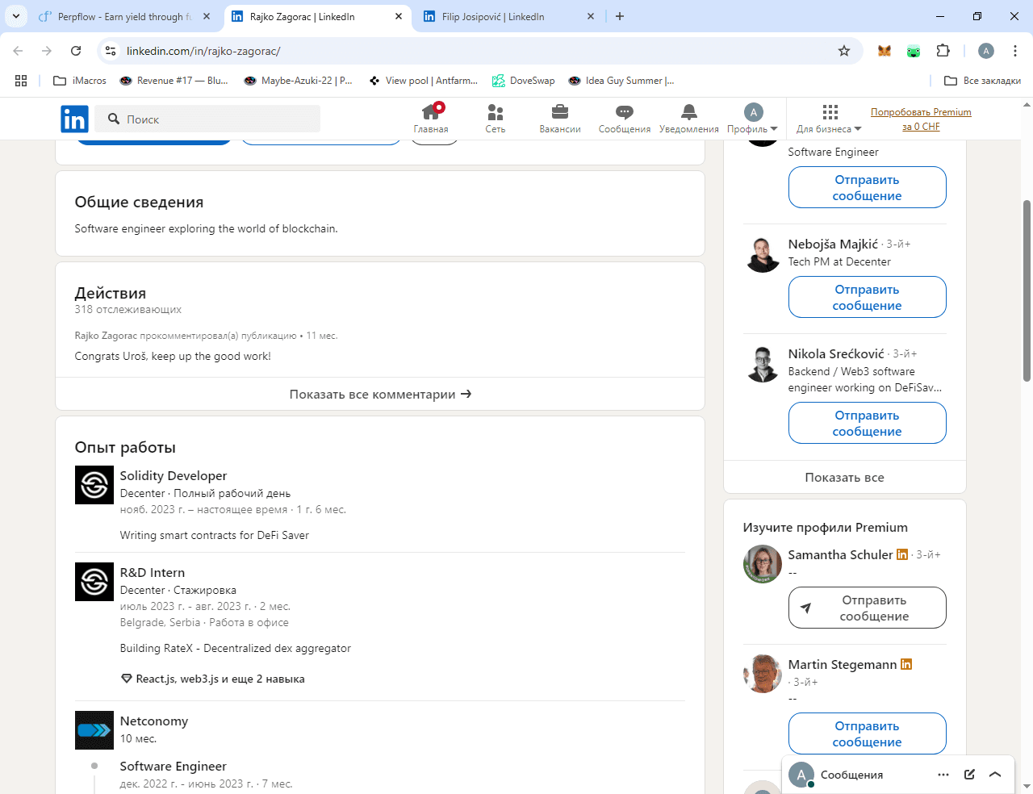The height and width of the screenshot is (794, 1033).
Task: Open Maybe-Azuki-22 bookmark
Action: (x=299, y=81)
